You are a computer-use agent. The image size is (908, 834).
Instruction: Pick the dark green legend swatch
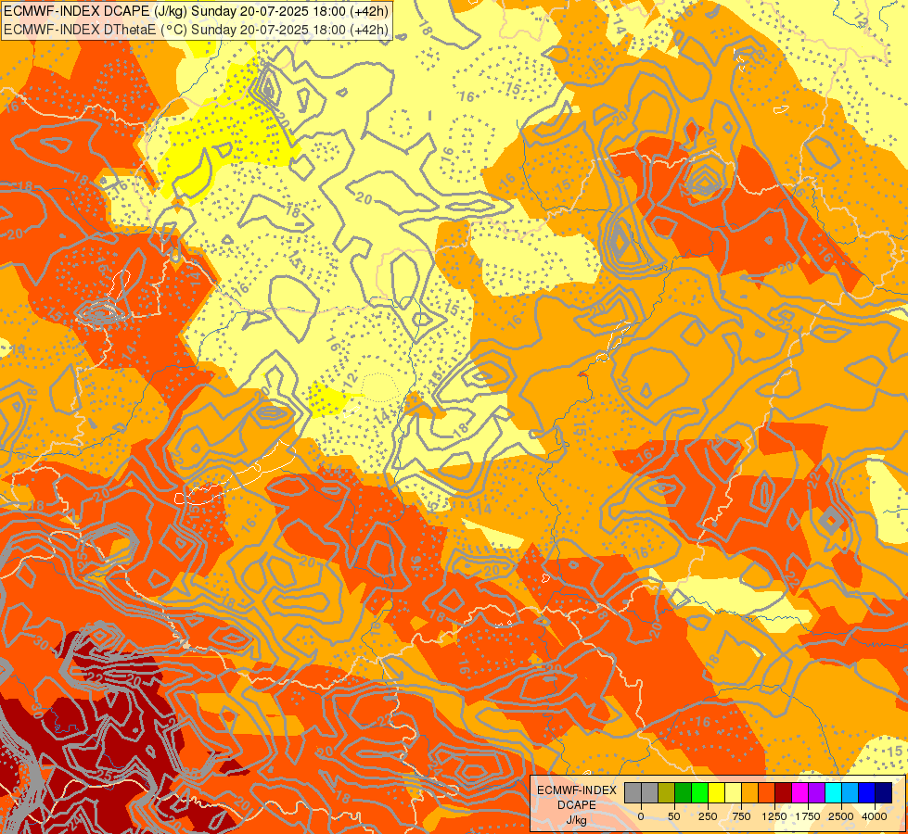tap(684, 792)
